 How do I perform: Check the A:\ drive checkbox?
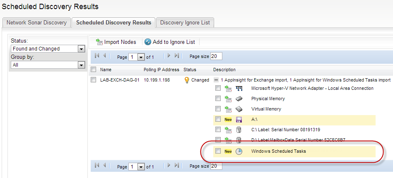click(x=218, y=119)
